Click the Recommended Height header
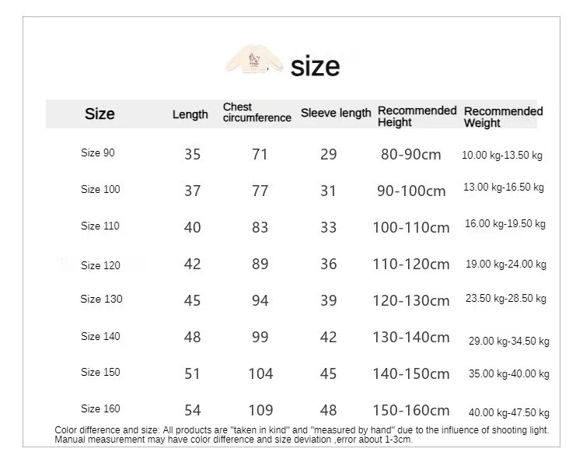This screenshot has width=583, height=459. [417, 116]
